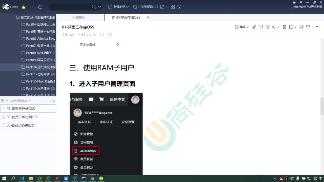Screen dimensions: 324x182
Task: Click the magnifier search icon
Action: (x=94, y=7)
